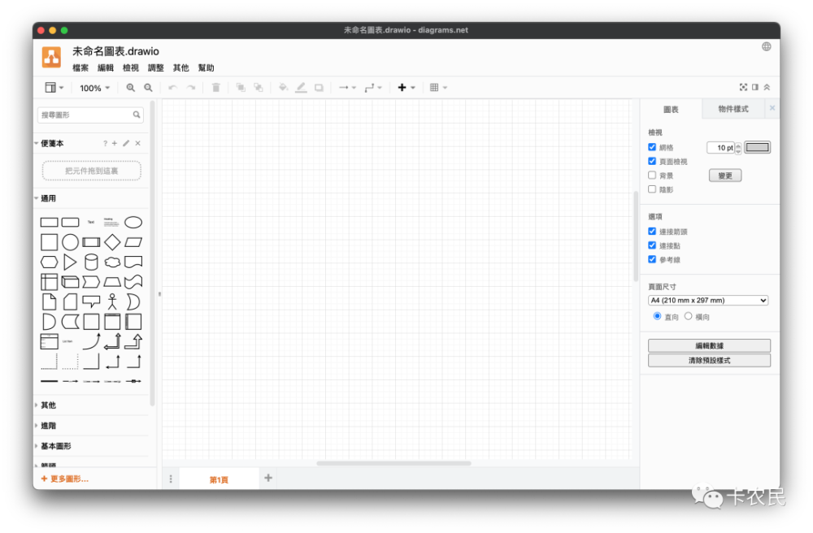The height and width of the screenshot is (533, 813).
Task: Select the diamond shape in General palette
Action: pyautogui.click(x=112, y=242)
